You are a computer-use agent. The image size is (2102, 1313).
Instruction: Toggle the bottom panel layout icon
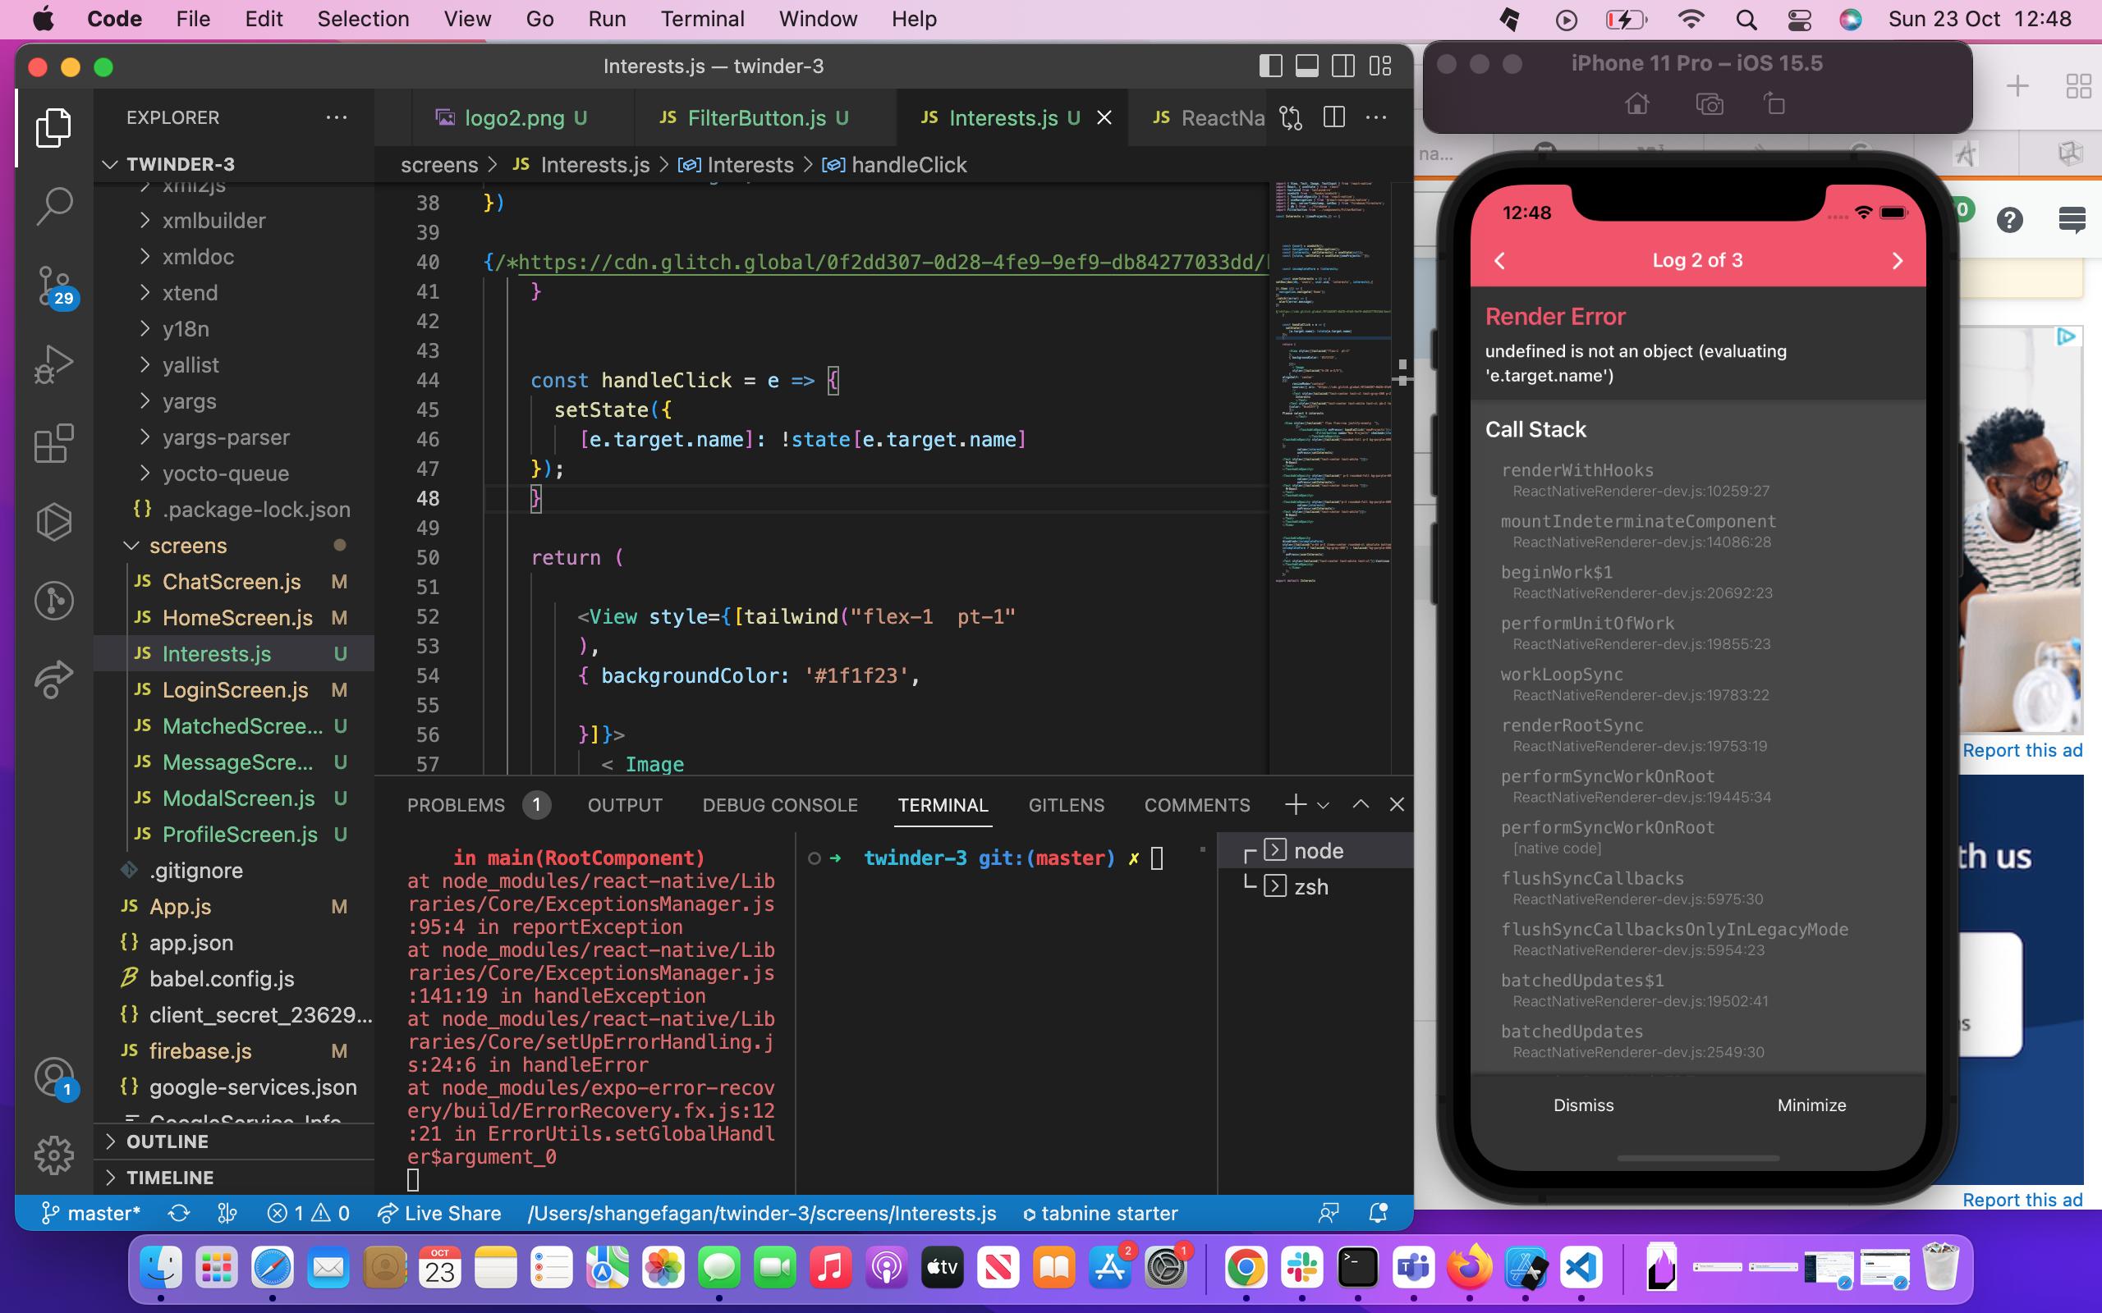pos(1307,66)
